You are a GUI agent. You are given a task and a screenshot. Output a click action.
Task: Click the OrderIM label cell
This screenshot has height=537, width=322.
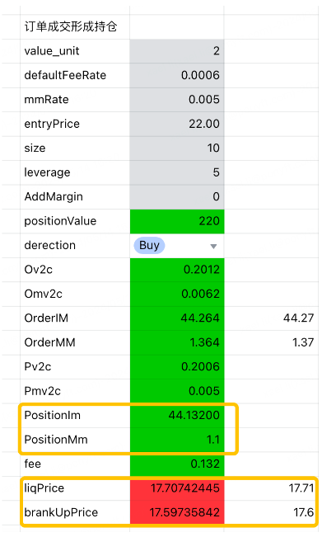coord(75,318)
